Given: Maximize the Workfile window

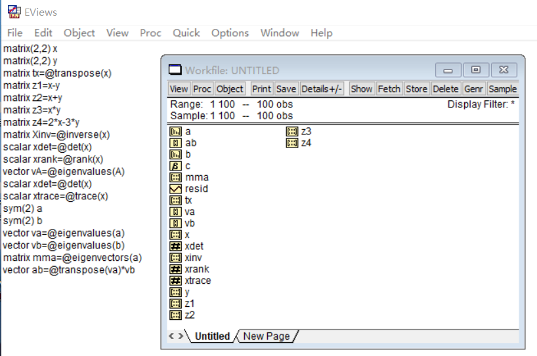Looking at the screenshot, I should coord(476,70).
